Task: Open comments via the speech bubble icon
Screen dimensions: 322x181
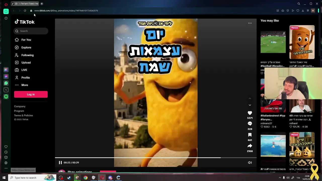Action: tap(250, 124)
